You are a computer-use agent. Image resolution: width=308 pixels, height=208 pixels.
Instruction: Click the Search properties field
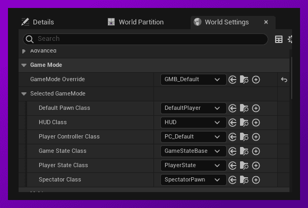146,39
